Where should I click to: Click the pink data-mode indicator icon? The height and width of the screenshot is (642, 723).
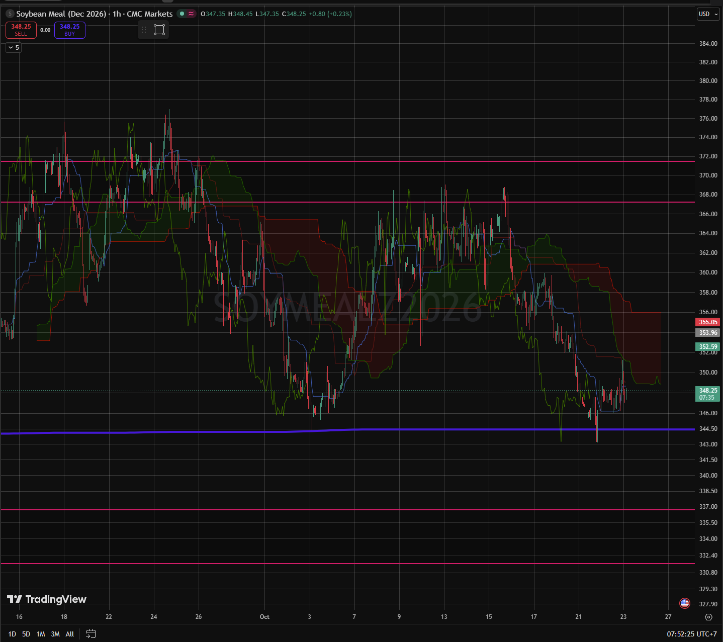click(x=191, y=14)
